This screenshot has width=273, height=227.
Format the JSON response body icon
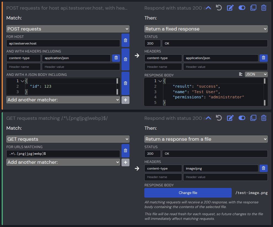241,74
